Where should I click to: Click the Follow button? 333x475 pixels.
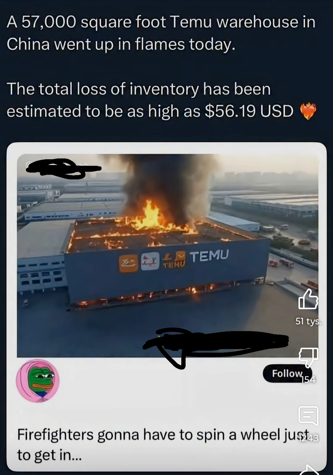(287, 373)
